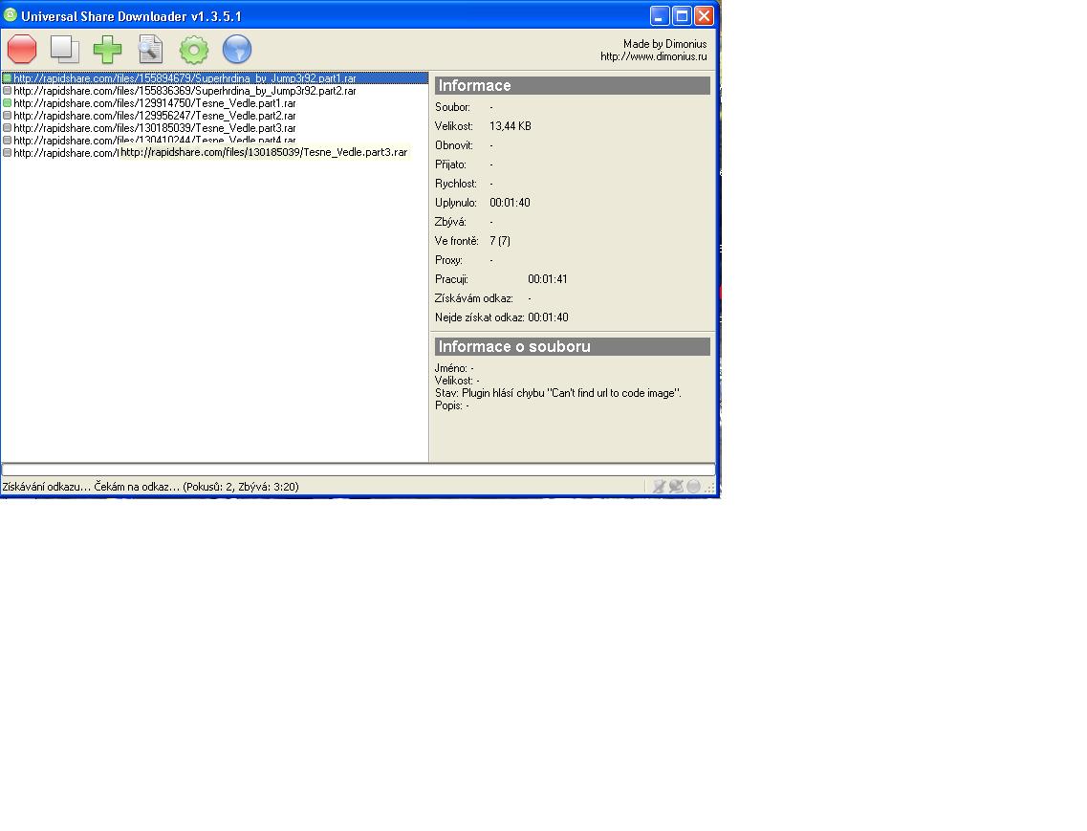Screen dimensions: 1087x831
Task: Click the Ve frontě value 7 (7)
Action: (500, 241)
